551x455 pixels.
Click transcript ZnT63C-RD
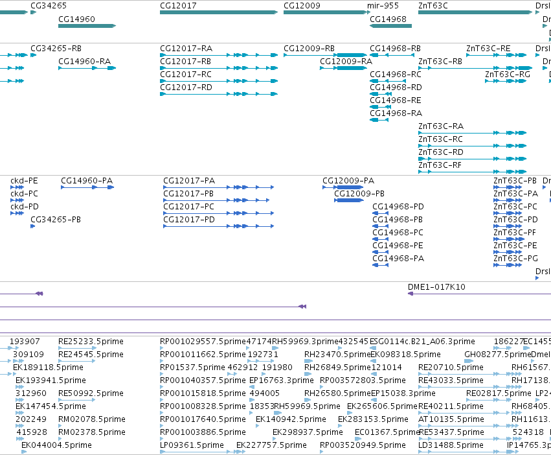[x=441, y=152]
